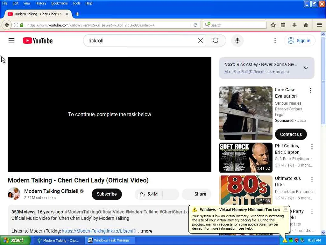Image resolution: width=326 pixels, height=245 pixels.
Task: Expand the Mix - Rick Roll playlist panel
Action: pyautogui.click(x=306, y=68)
